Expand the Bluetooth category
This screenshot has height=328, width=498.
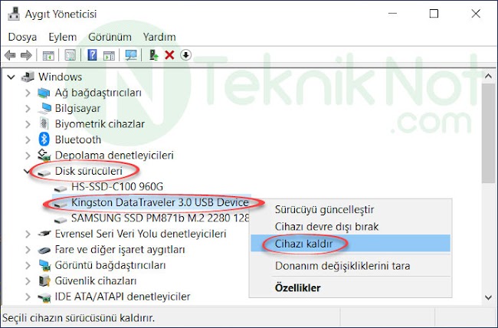[x=28, y=139]
